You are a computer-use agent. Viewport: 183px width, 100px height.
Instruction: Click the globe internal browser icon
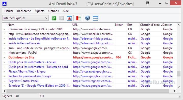(87, 18)
